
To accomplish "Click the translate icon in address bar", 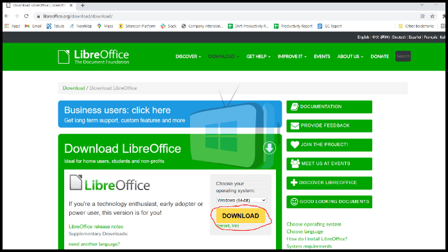I will point(422,16).
